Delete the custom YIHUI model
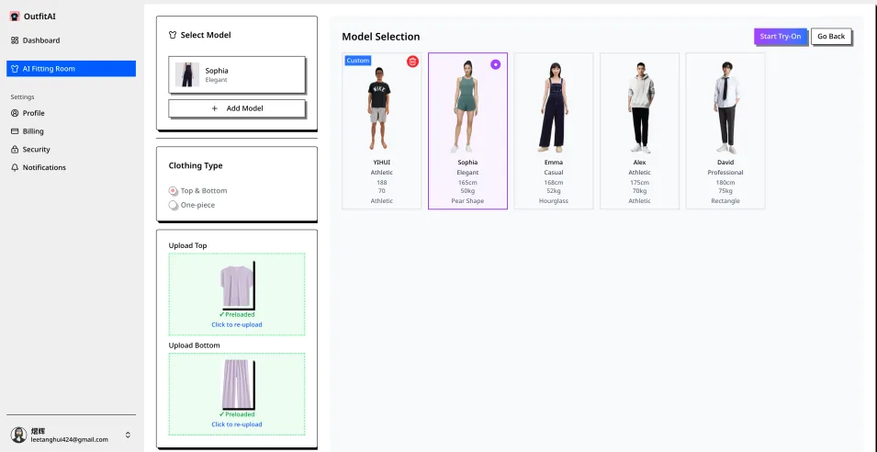The image size is (877, 452). coord(412,62)
